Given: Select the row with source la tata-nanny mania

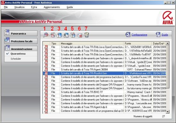Looking at the screenshot, I should click(x=104, y=88).
